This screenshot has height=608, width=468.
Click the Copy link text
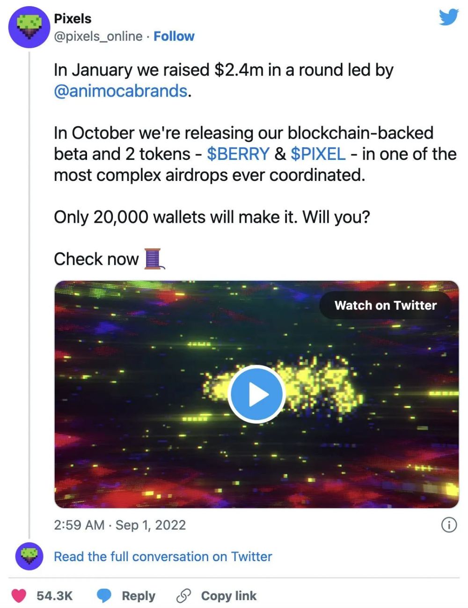[229, 596]
